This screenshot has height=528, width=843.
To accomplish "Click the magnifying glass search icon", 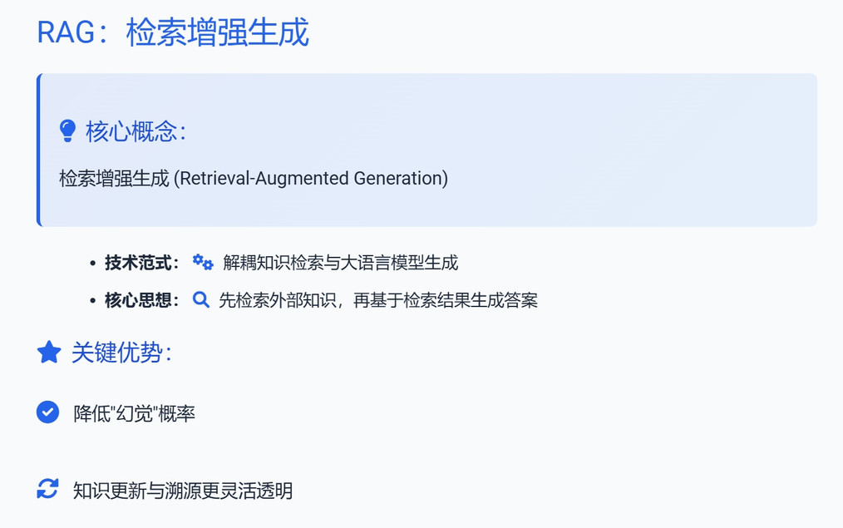I will pyautogui.click(x=200, y=299).
